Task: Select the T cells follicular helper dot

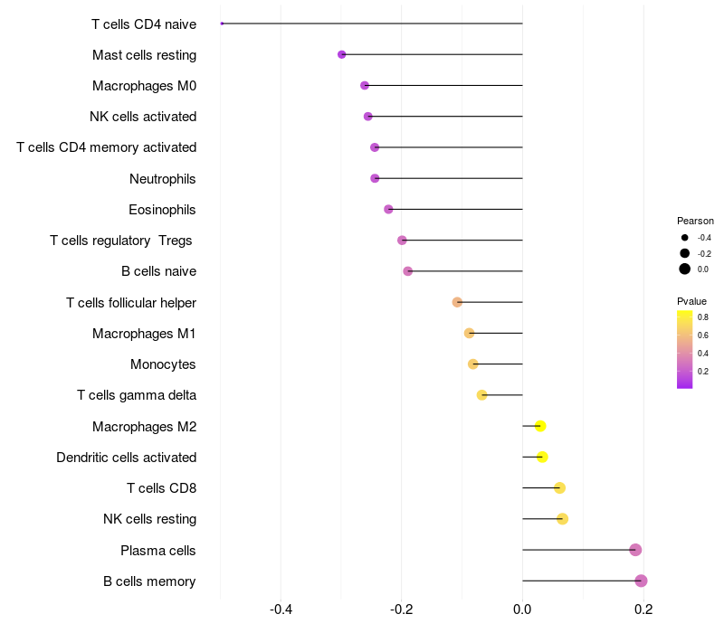Action: tap(457, 302)
